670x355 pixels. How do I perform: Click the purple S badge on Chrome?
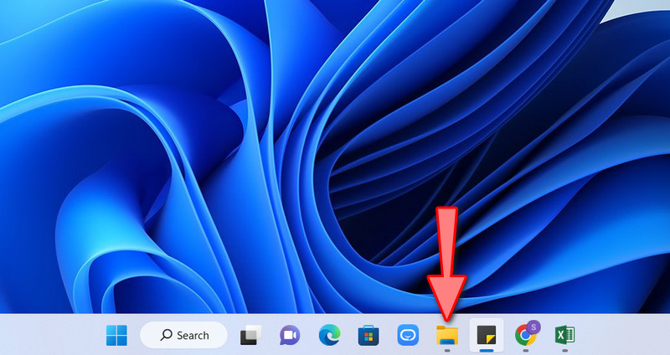(x=533, y=327)
